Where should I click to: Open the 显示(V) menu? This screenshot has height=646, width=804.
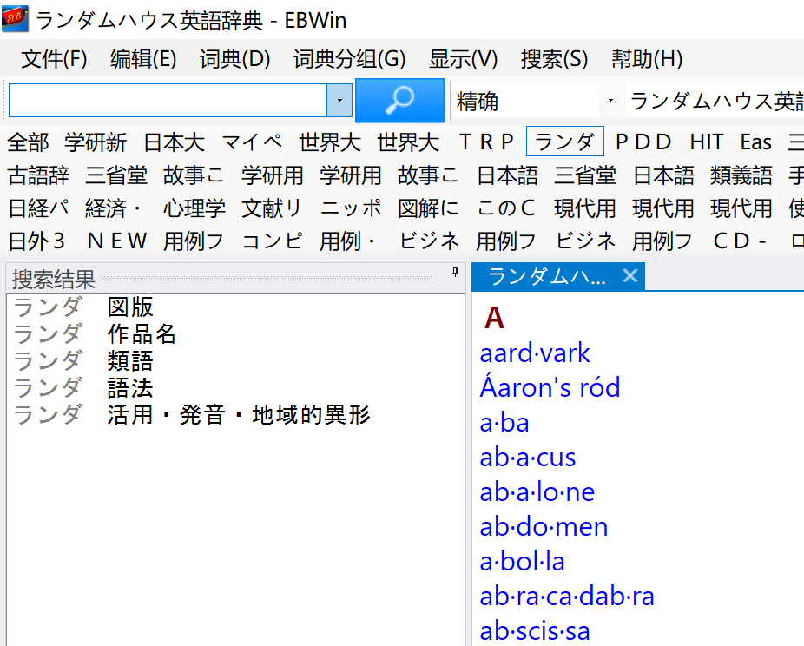pos(464,59)
